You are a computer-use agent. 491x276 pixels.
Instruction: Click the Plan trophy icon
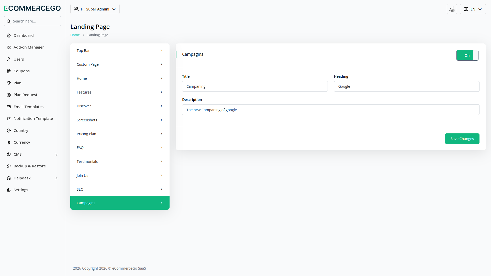(x=9, y=83)
